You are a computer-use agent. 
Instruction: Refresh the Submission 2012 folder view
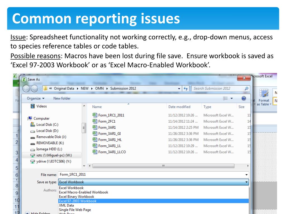186,89
